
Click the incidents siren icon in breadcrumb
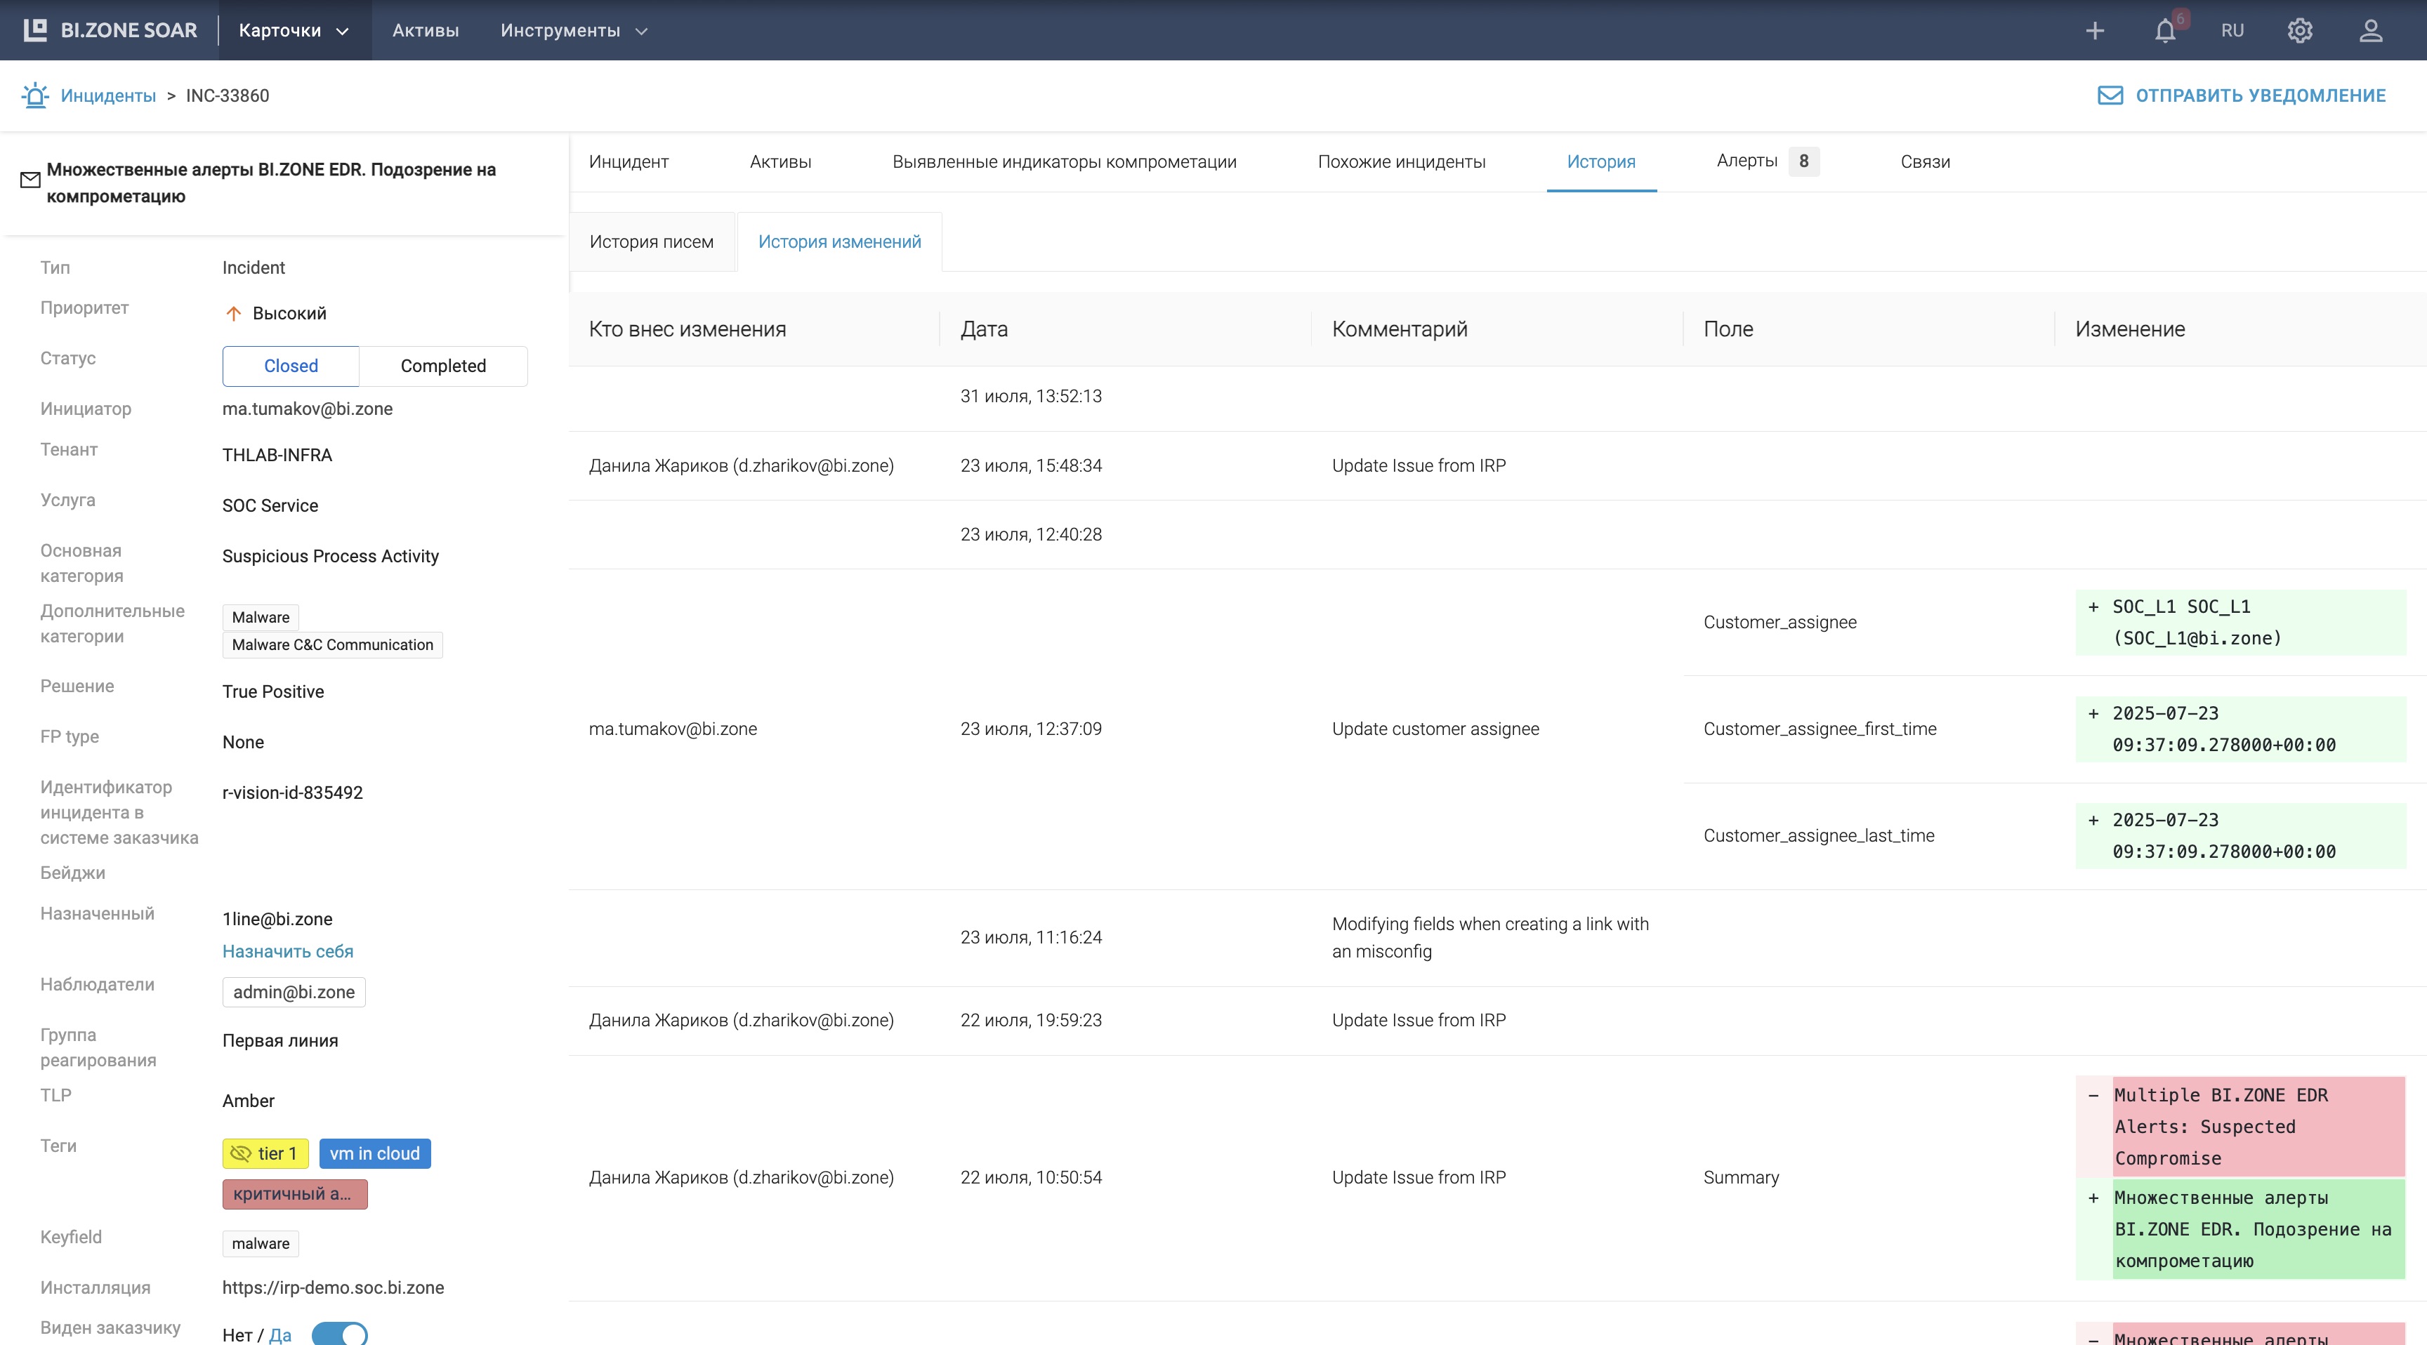click(35, 95)
